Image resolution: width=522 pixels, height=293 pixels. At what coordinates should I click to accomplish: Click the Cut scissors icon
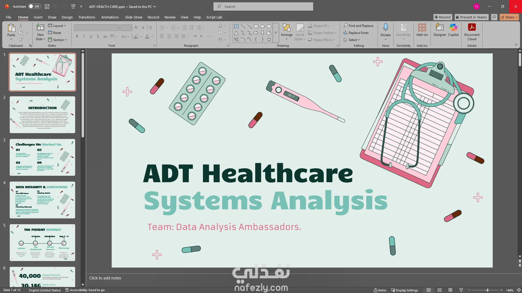click(21, 26)
